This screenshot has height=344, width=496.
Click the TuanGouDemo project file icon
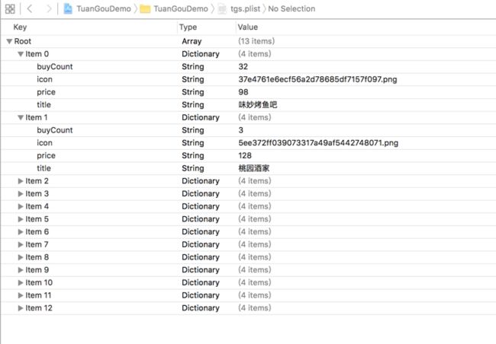[x=68, y=8]
